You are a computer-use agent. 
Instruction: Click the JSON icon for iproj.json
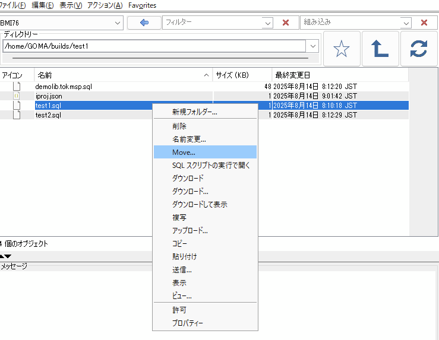pyautogui.click(x=17, y=96)
